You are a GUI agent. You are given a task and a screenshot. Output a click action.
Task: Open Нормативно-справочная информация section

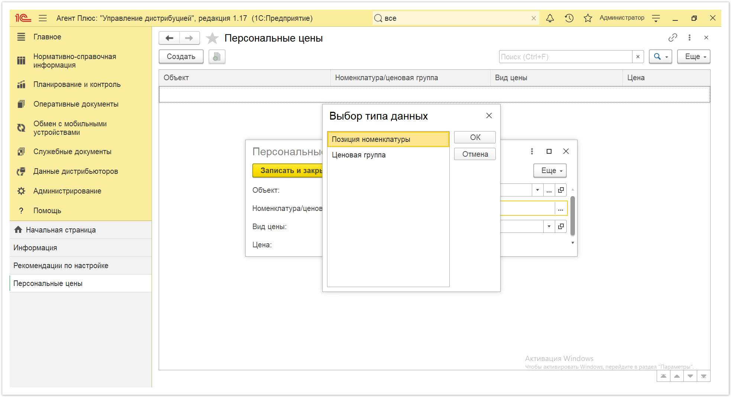(81, 61)
